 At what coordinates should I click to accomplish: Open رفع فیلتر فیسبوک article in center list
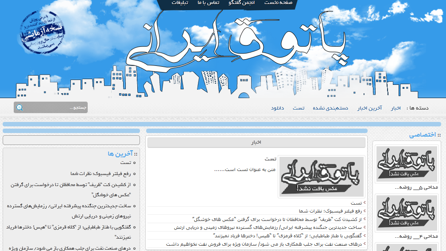point(330,211)
